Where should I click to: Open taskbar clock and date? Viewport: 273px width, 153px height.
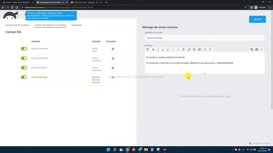[263, 150]
